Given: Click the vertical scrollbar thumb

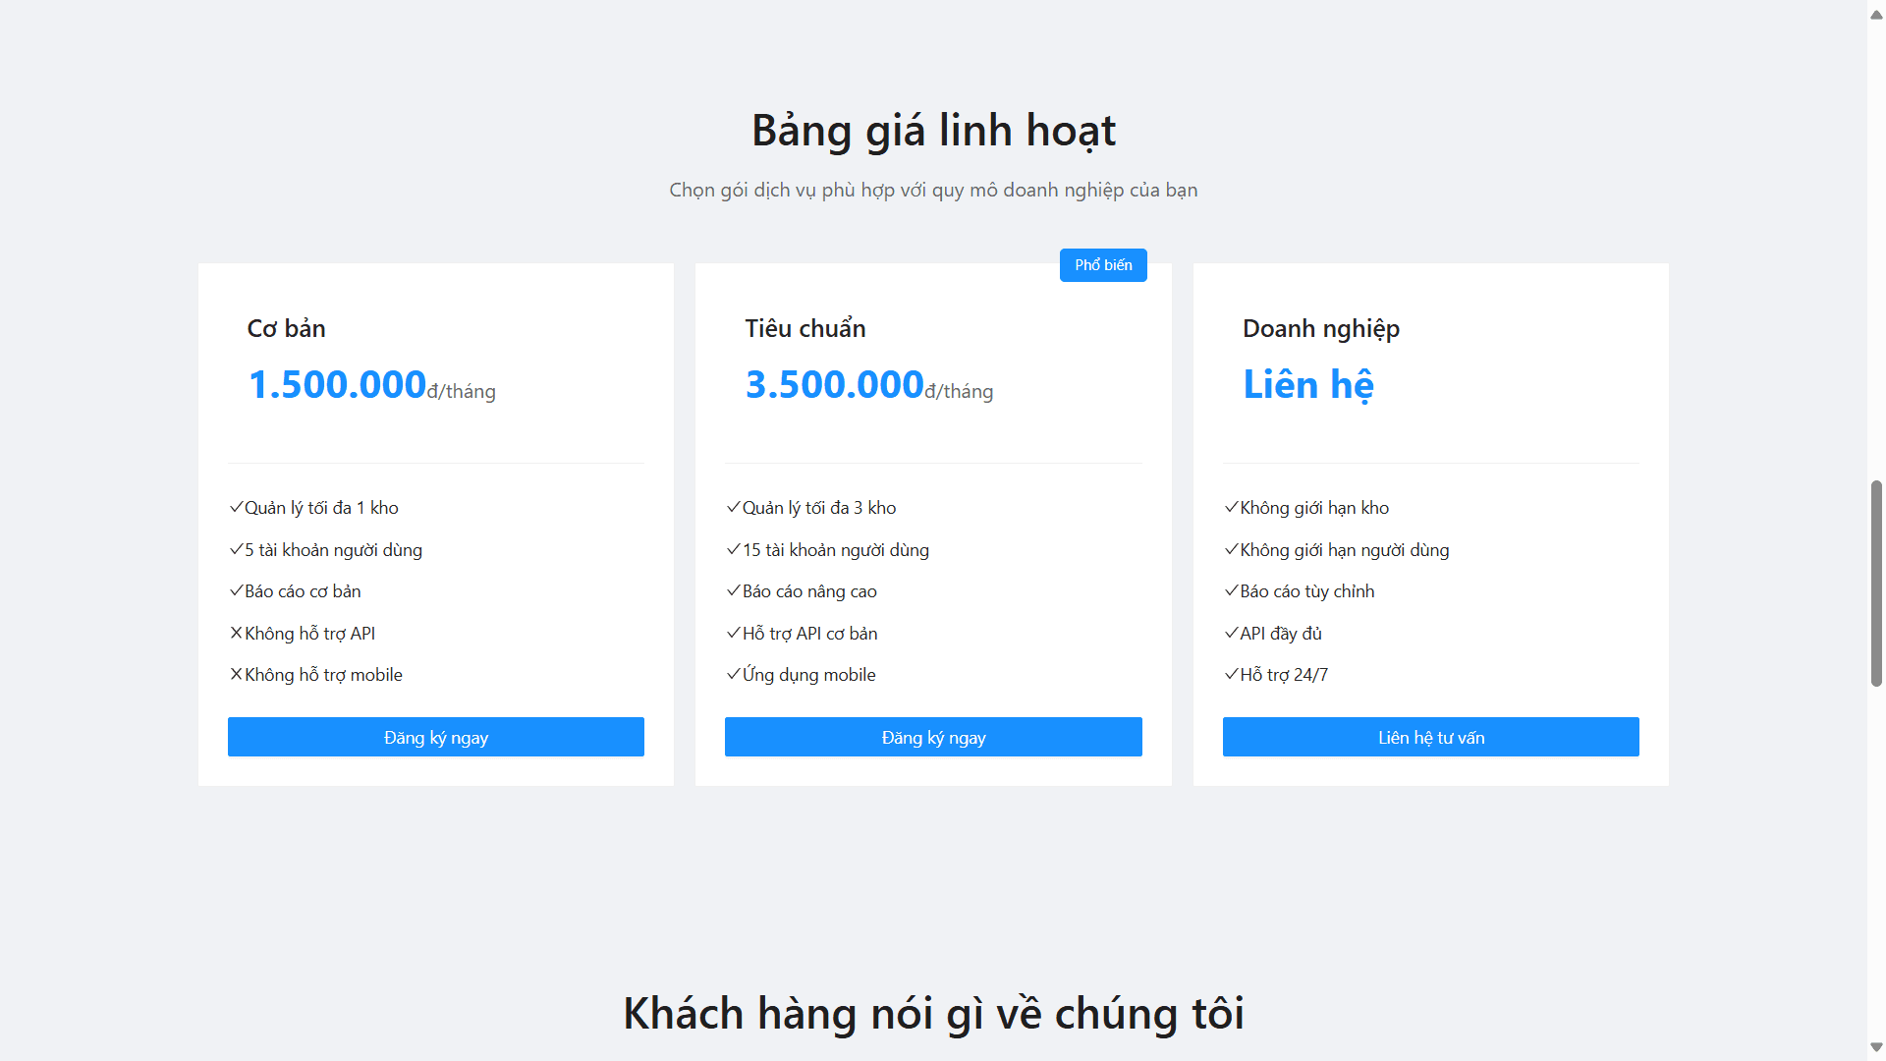Looking at the screenshot, I should click(1876, 583).
